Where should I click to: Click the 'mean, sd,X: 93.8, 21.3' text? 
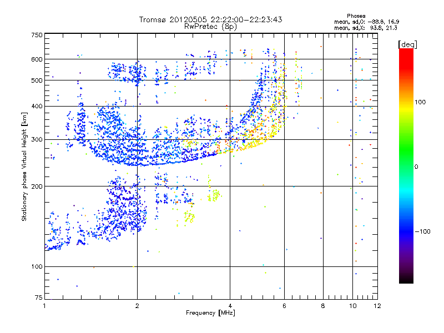click(x=365, y=28)
